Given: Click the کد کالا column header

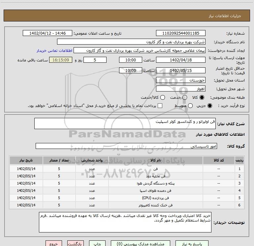Looking at the screenshot, I should coord(219,160).
